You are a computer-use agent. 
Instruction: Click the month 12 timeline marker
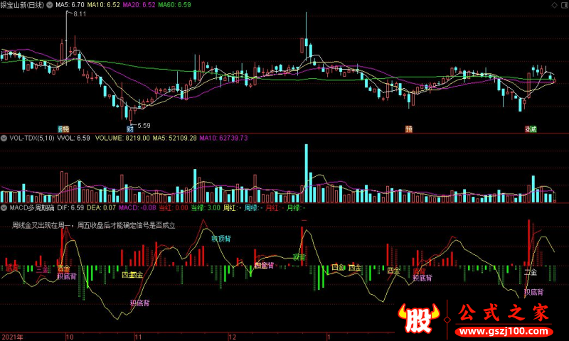tap(233, 337)
